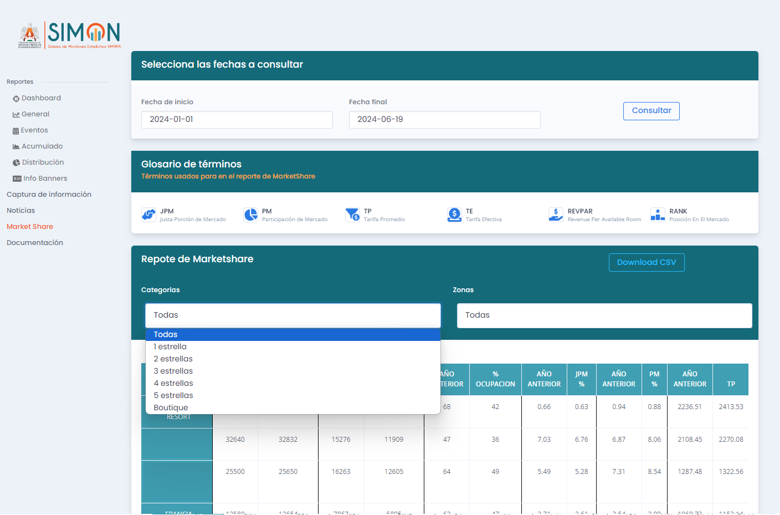Pick "1 estrella" in the dropdown list
780x515 pixels.
[170, 346]
